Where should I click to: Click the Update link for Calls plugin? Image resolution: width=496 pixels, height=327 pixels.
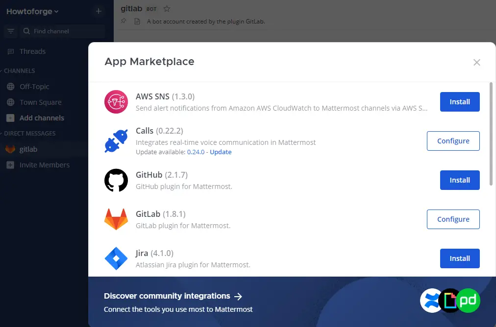(x=221, y=152)
